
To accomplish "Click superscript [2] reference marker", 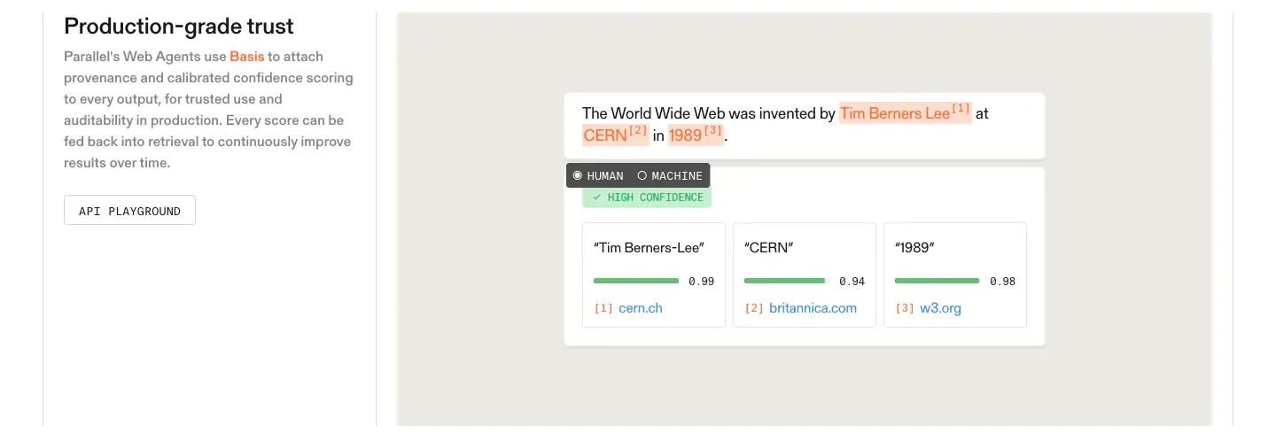I will tap(638, 131).
